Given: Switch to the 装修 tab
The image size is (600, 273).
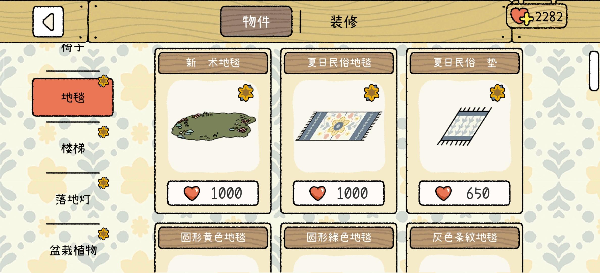Looking at the screenshot, I should coord(344,22).
